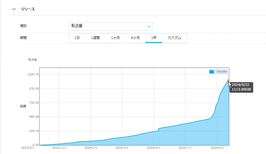266x154 pixels.
Task: Click the GiB unit label on y-axis
Action: (x=23, y=106)
